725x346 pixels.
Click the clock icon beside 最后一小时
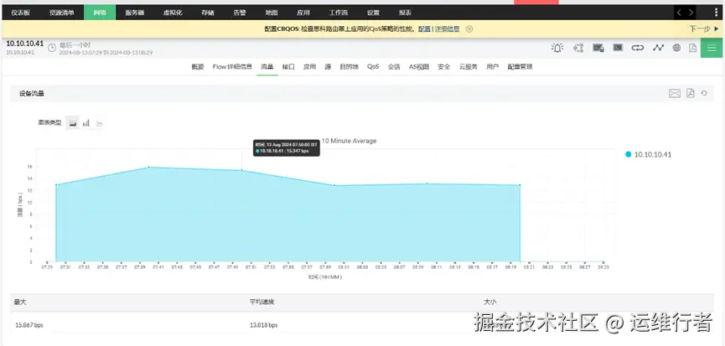(x=52, y=48)
